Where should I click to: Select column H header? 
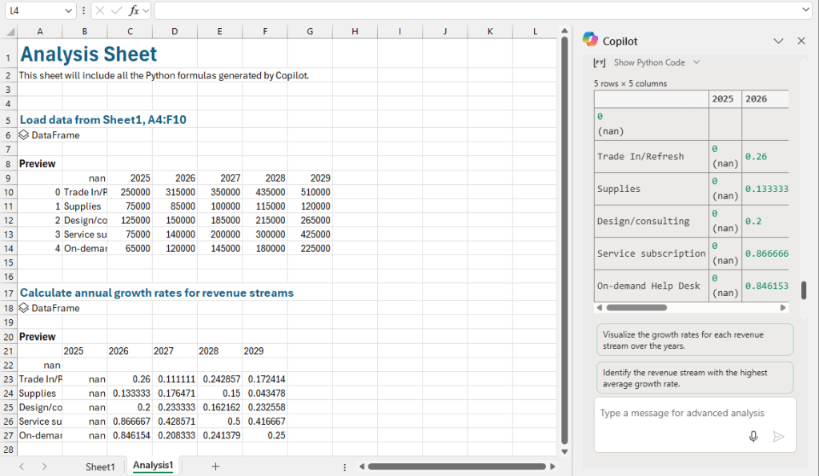point(355,31)
